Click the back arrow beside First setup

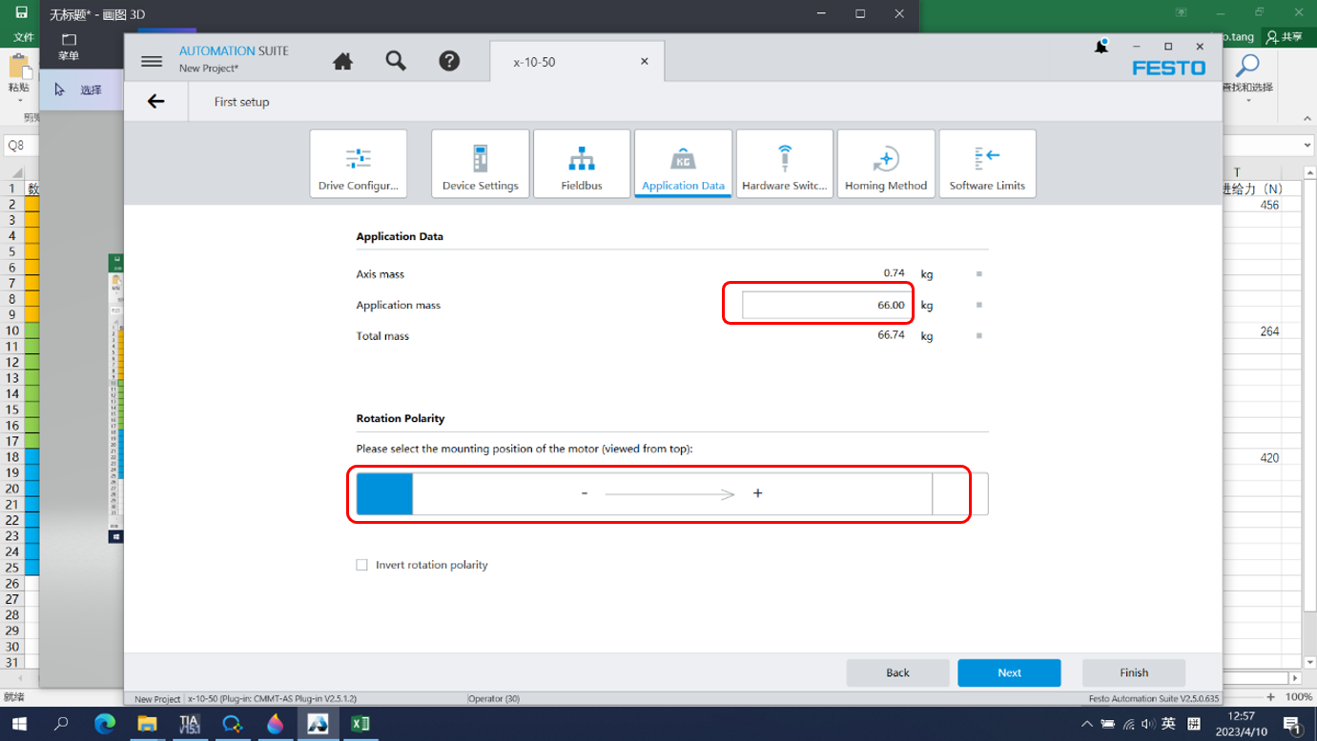click(156, 102)
